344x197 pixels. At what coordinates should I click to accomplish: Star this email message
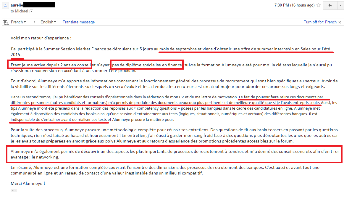[319, 5]
